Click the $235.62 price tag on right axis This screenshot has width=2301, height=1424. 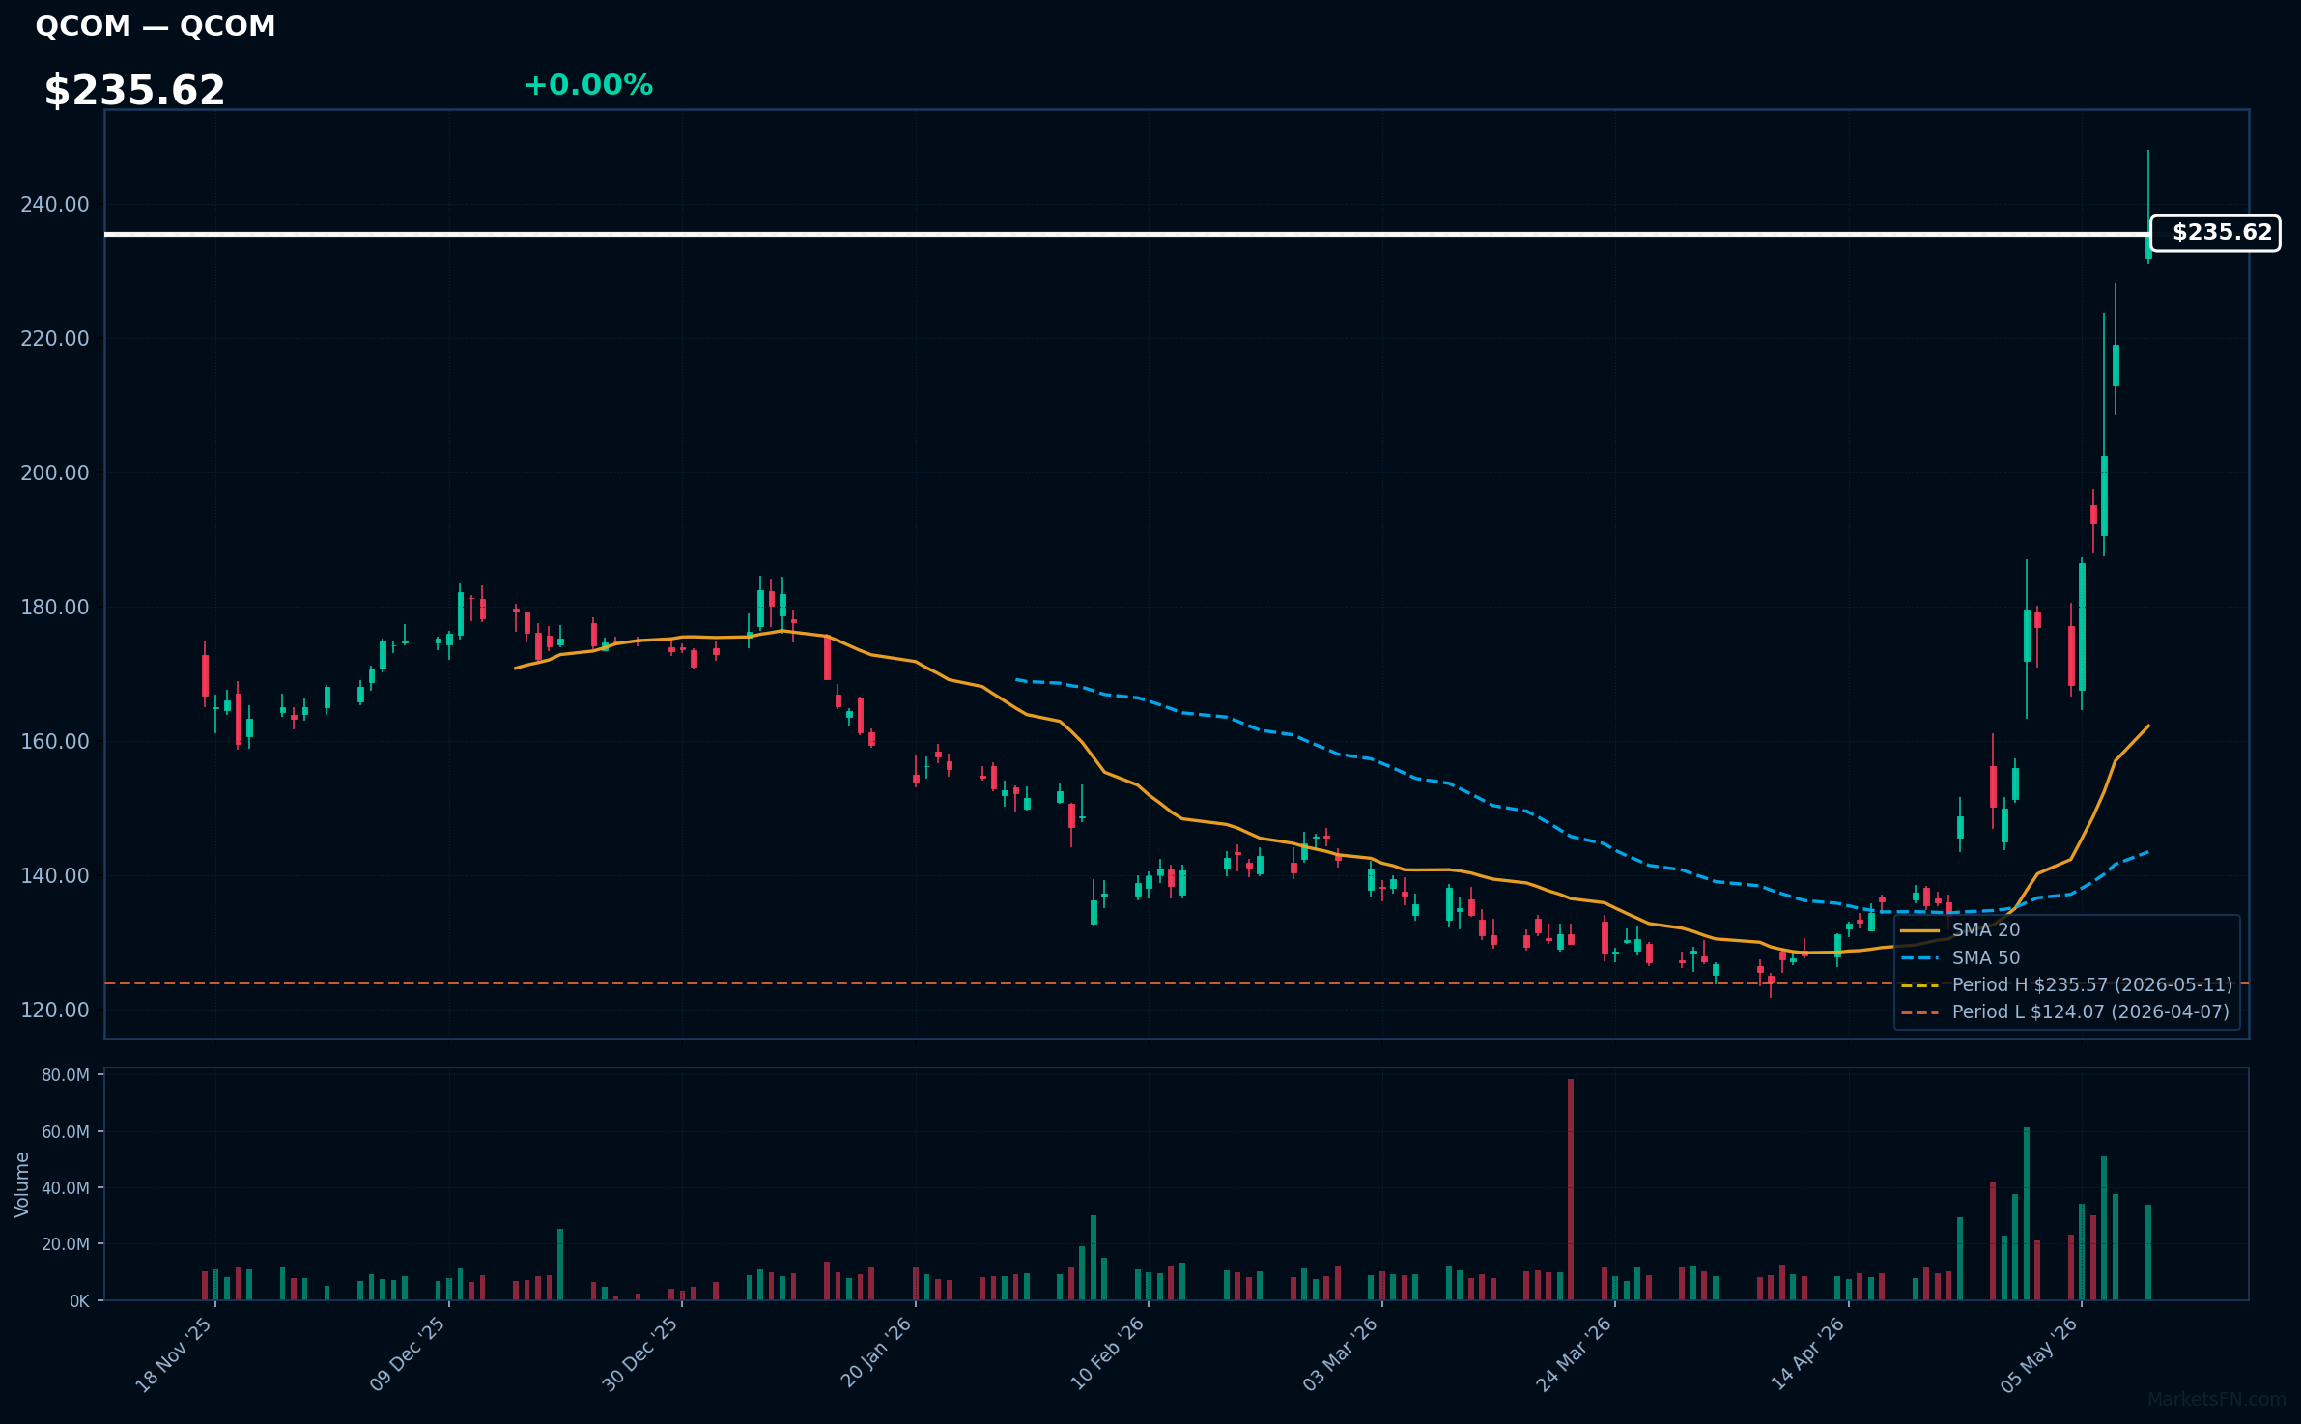pos(2215,233)
